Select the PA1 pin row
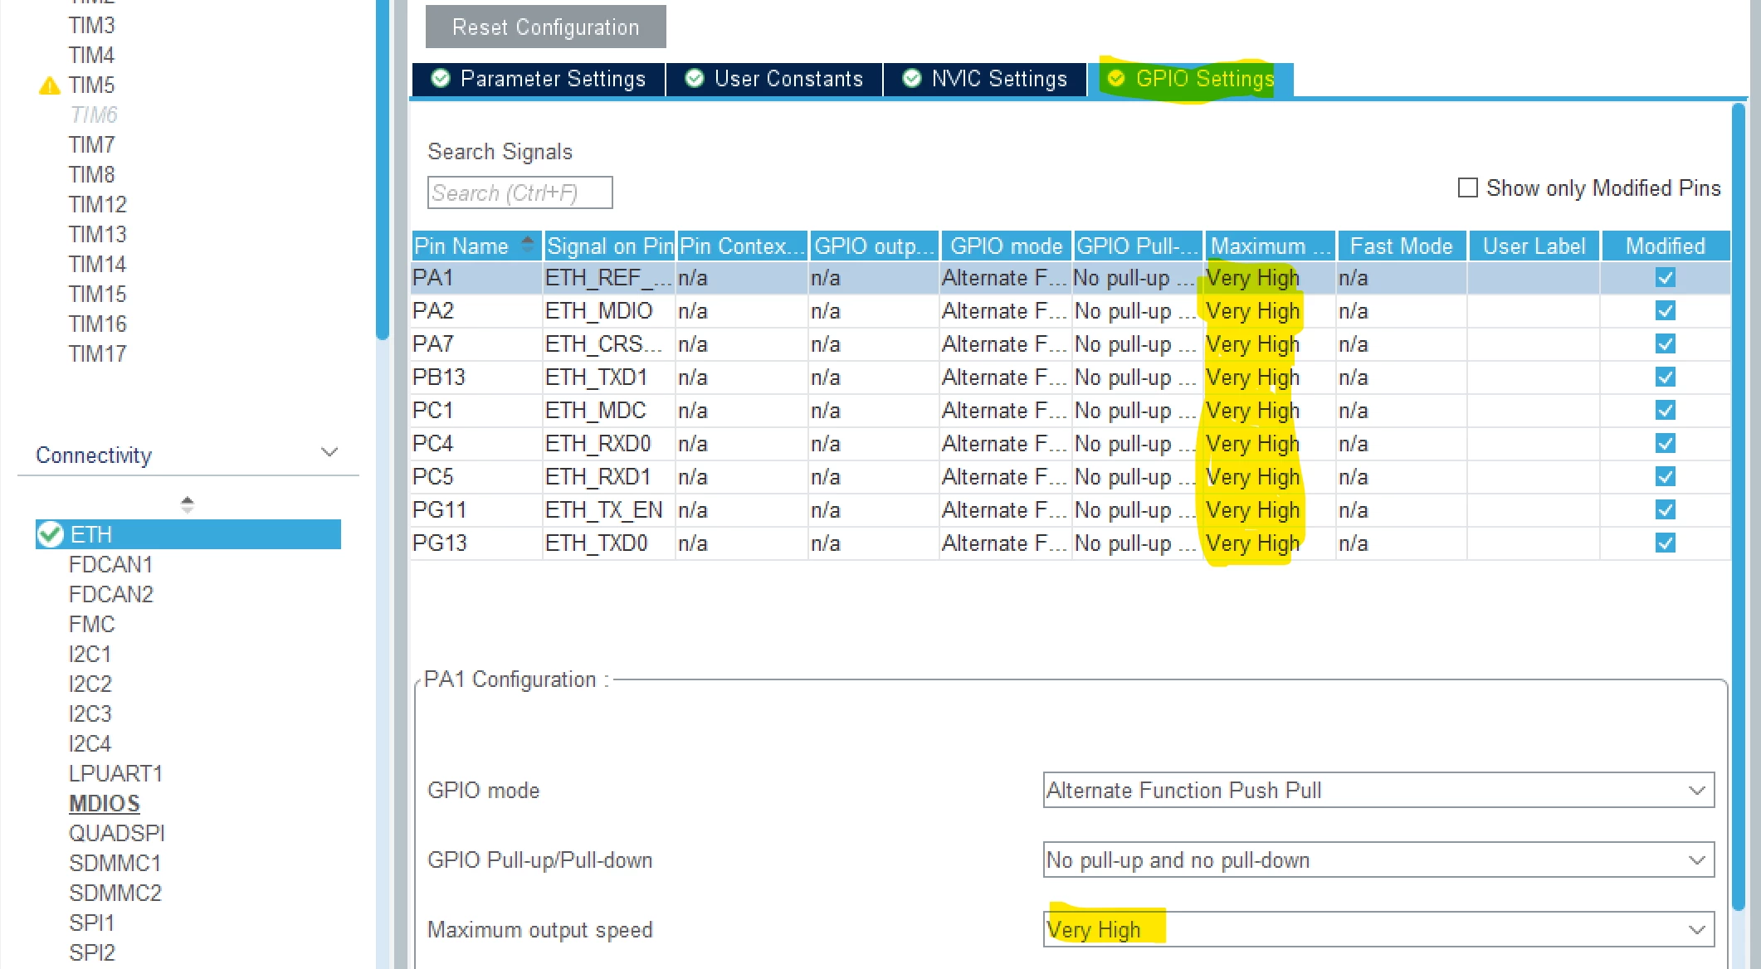The width and height of the screenshot is (1761, 969). (x=1071, y=278)
